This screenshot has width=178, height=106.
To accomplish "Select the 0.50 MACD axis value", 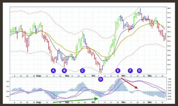I will (x=169, y=85).
